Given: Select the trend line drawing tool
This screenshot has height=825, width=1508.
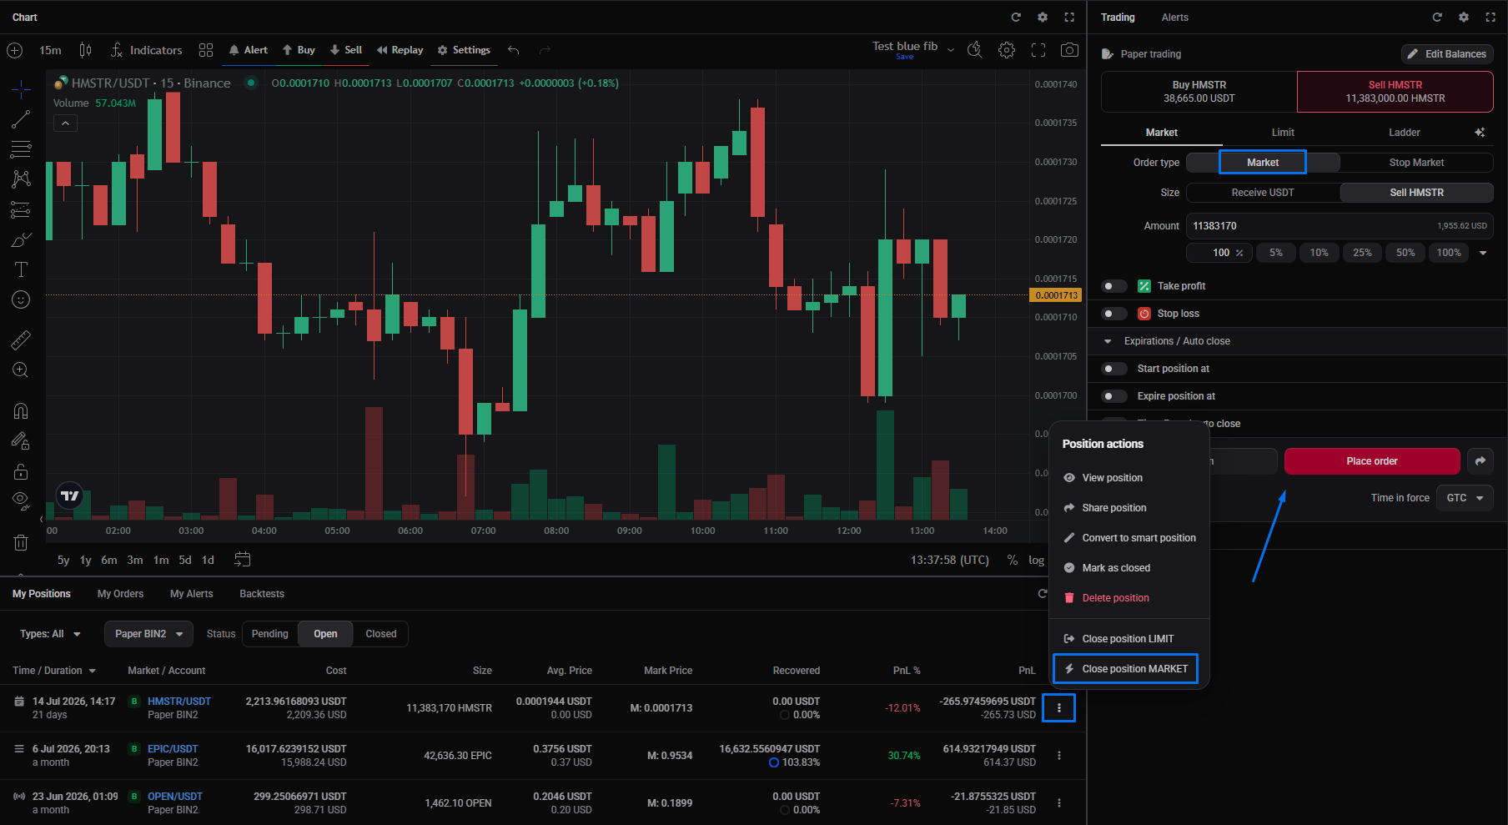Looking at the screenshot, I should 21,119.
